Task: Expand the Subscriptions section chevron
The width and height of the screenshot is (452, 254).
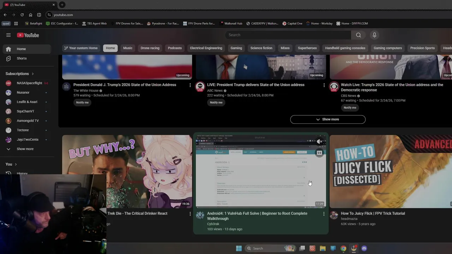Action: pyautogui.click(x=32, y=74)
